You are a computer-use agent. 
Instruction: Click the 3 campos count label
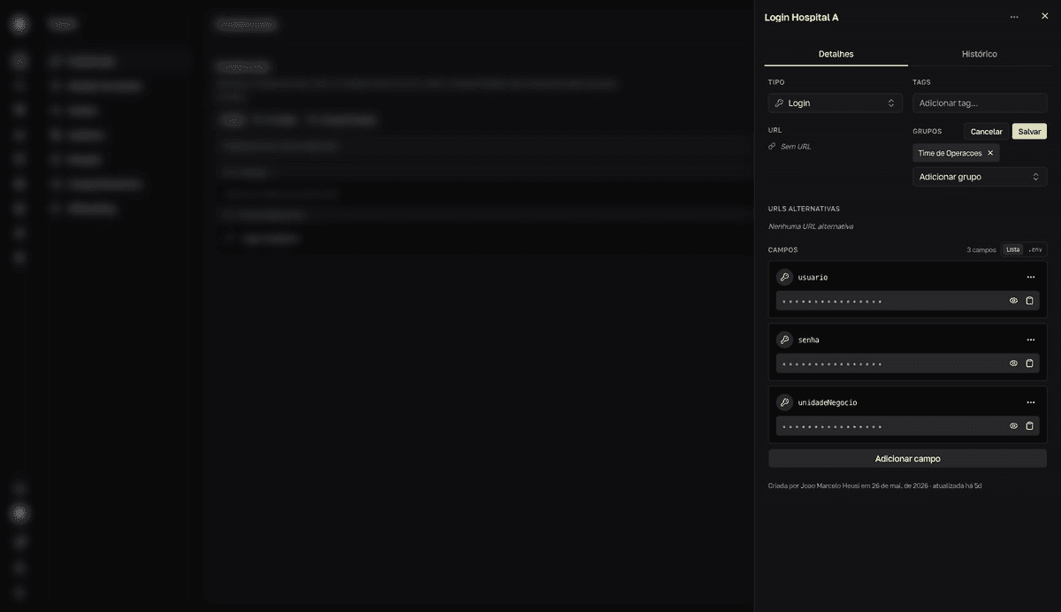tap(981, 250)
